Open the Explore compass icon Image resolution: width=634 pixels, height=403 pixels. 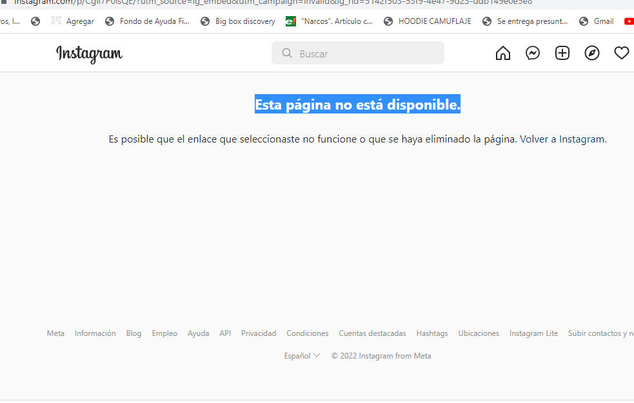tap(592, 53)
